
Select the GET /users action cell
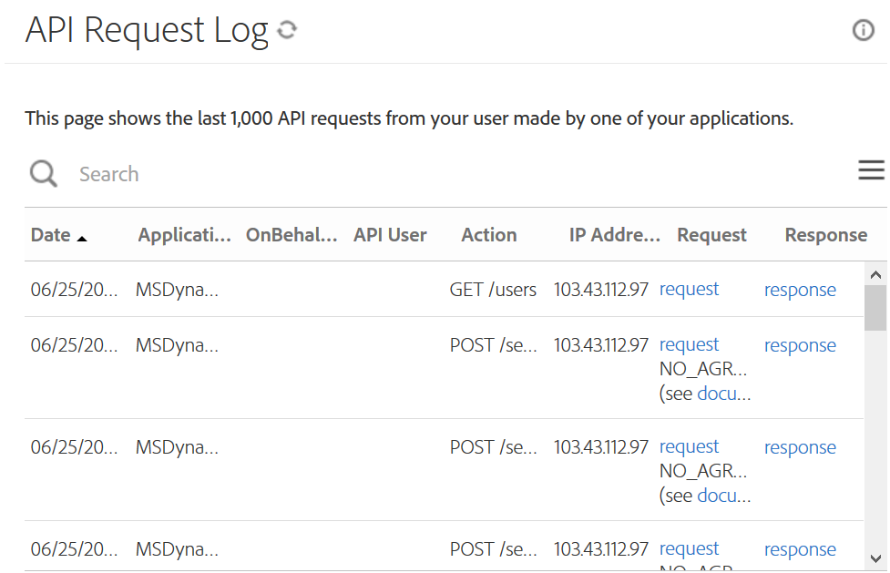[x=493, y=290]
